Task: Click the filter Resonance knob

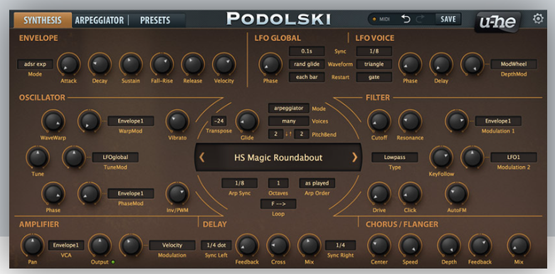Action: [410, 121]
